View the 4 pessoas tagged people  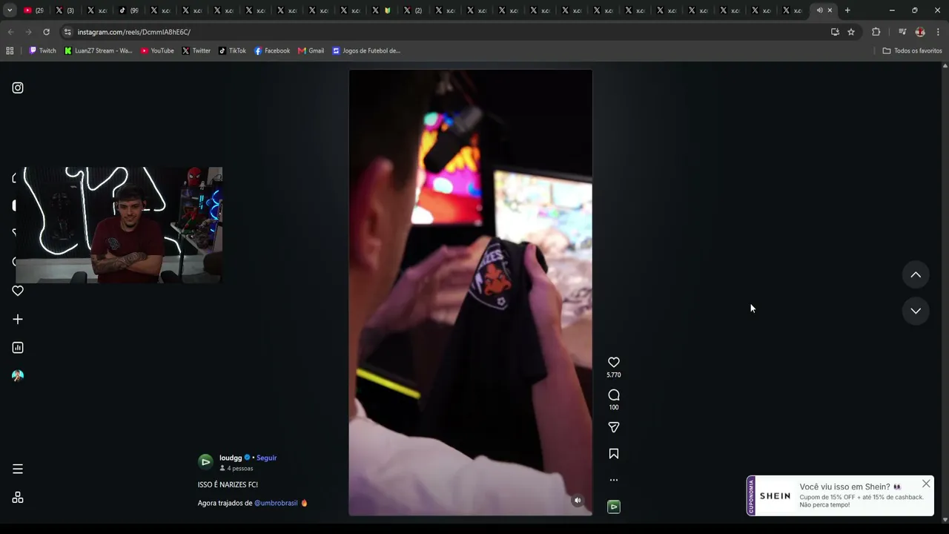[x=237, y=469]
